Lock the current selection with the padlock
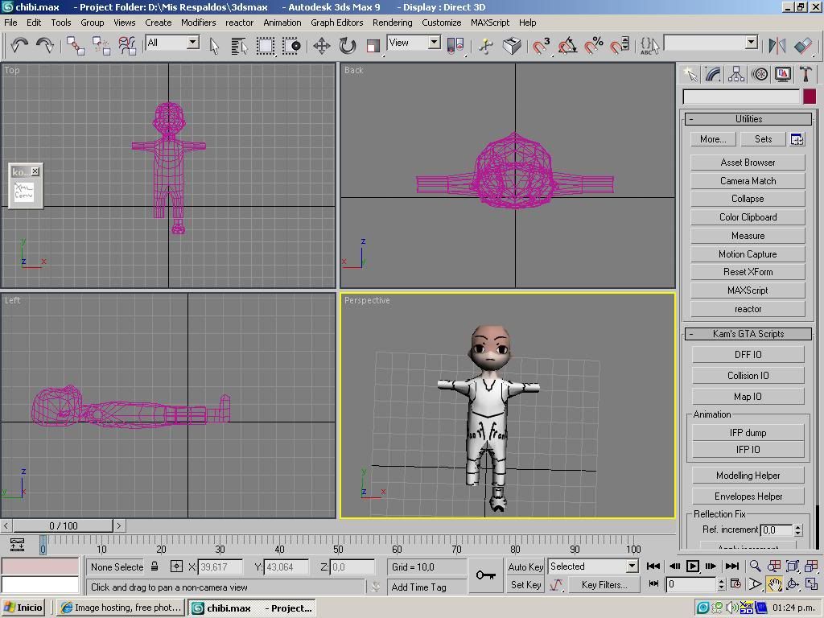Image resolution: width=824 pixels, height=618 pixels. (155, 566)
